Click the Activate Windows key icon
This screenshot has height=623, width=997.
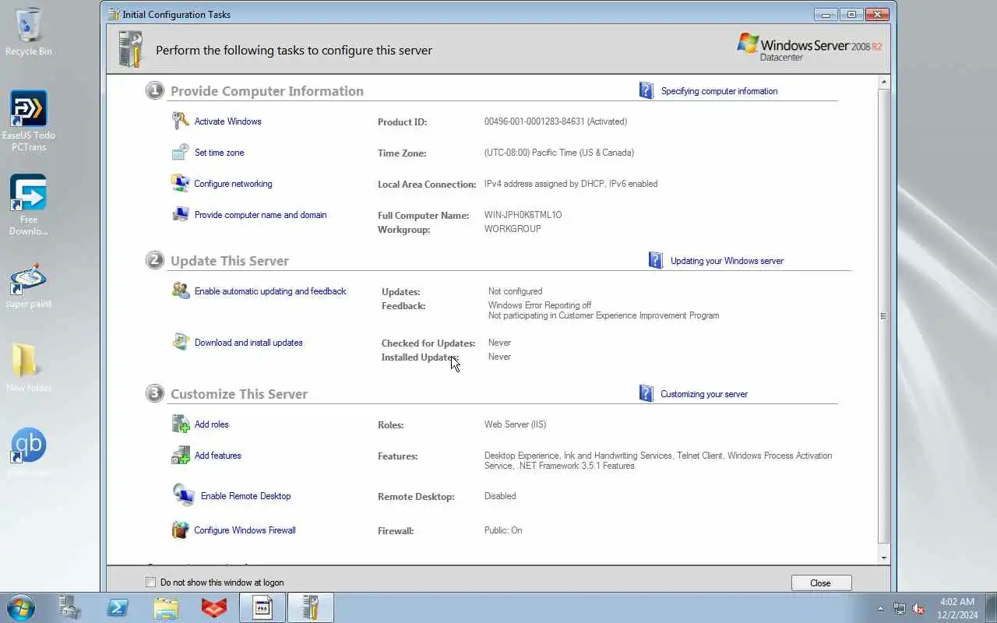[x=181, y=121]
